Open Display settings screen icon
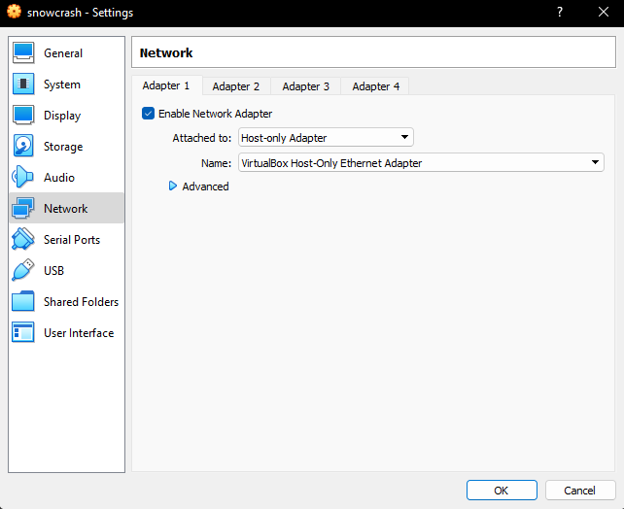The width and height of the screenshot is (624, 509). coord(23,115)
